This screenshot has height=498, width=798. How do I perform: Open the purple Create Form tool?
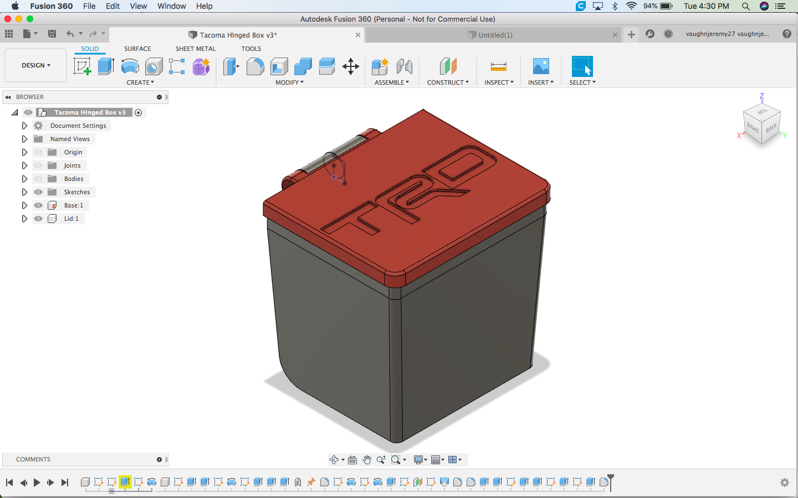pyautogui.click(x=201, y=67)
